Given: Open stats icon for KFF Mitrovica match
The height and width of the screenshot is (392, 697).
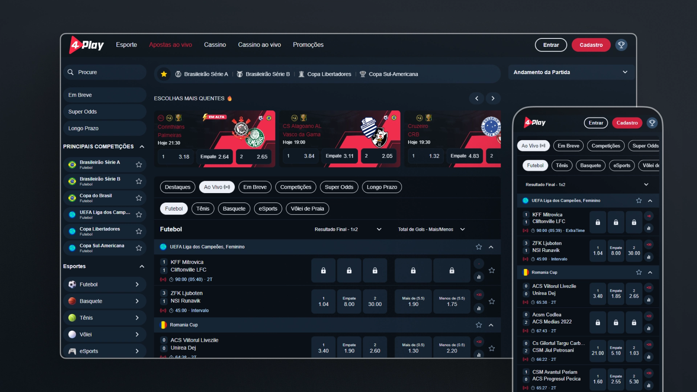Looking at the screenshot, I should click(x=479, y=277).
